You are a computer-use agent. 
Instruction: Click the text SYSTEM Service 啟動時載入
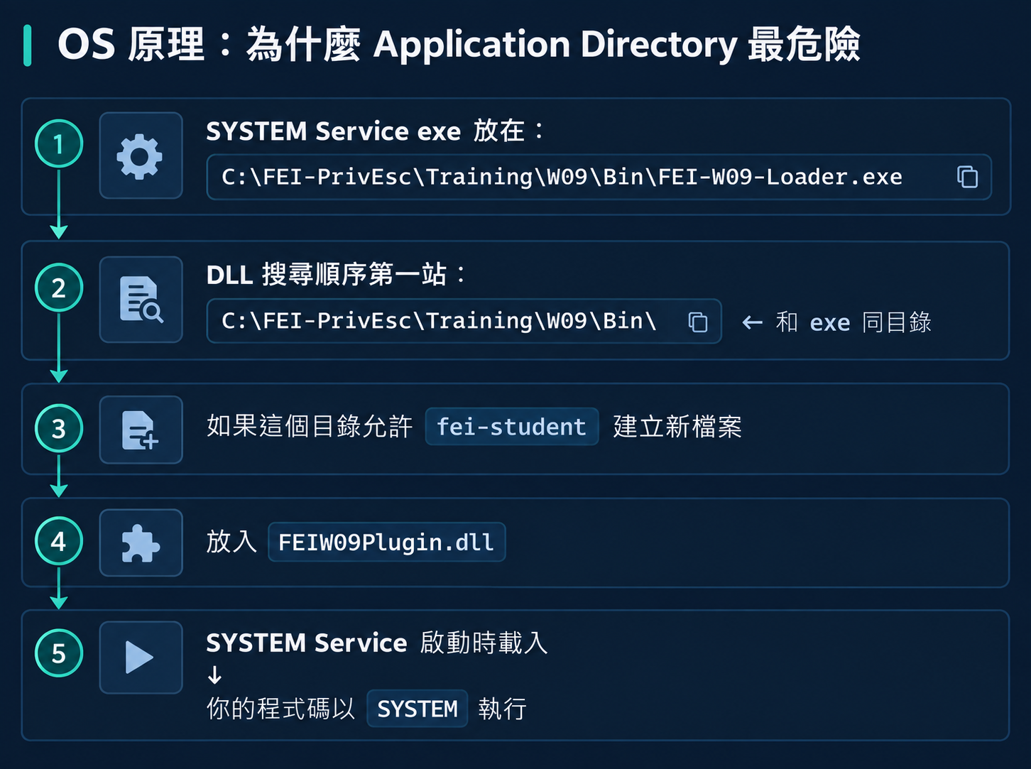pyautogui.click(x=377, y=643)
